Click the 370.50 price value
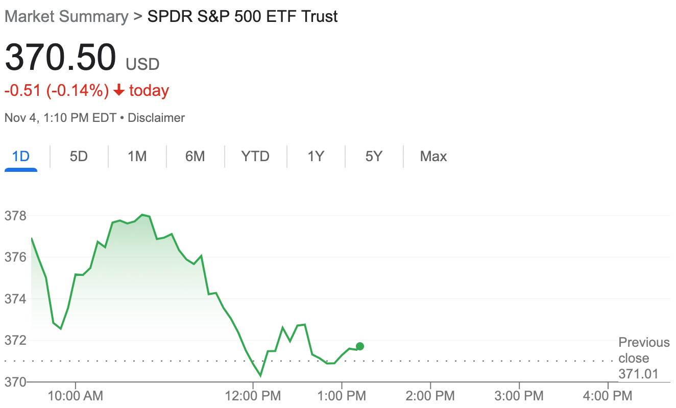Screen dimensions: 676x408 (x=60, y=57)
